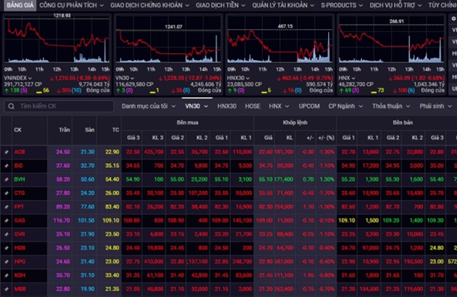Screen dimensions: 457x297
Task: Open the Bảng giá tab
Action: pos(20,5)
